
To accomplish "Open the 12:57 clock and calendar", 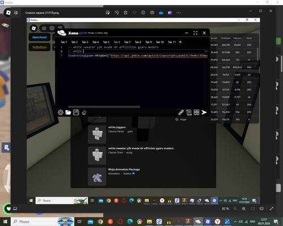I will click(264, 221).
